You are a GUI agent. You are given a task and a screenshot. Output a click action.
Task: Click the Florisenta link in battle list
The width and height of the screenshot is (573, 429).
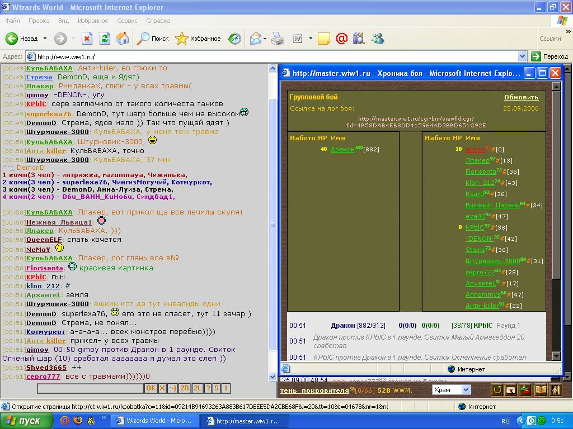point(481,171)
